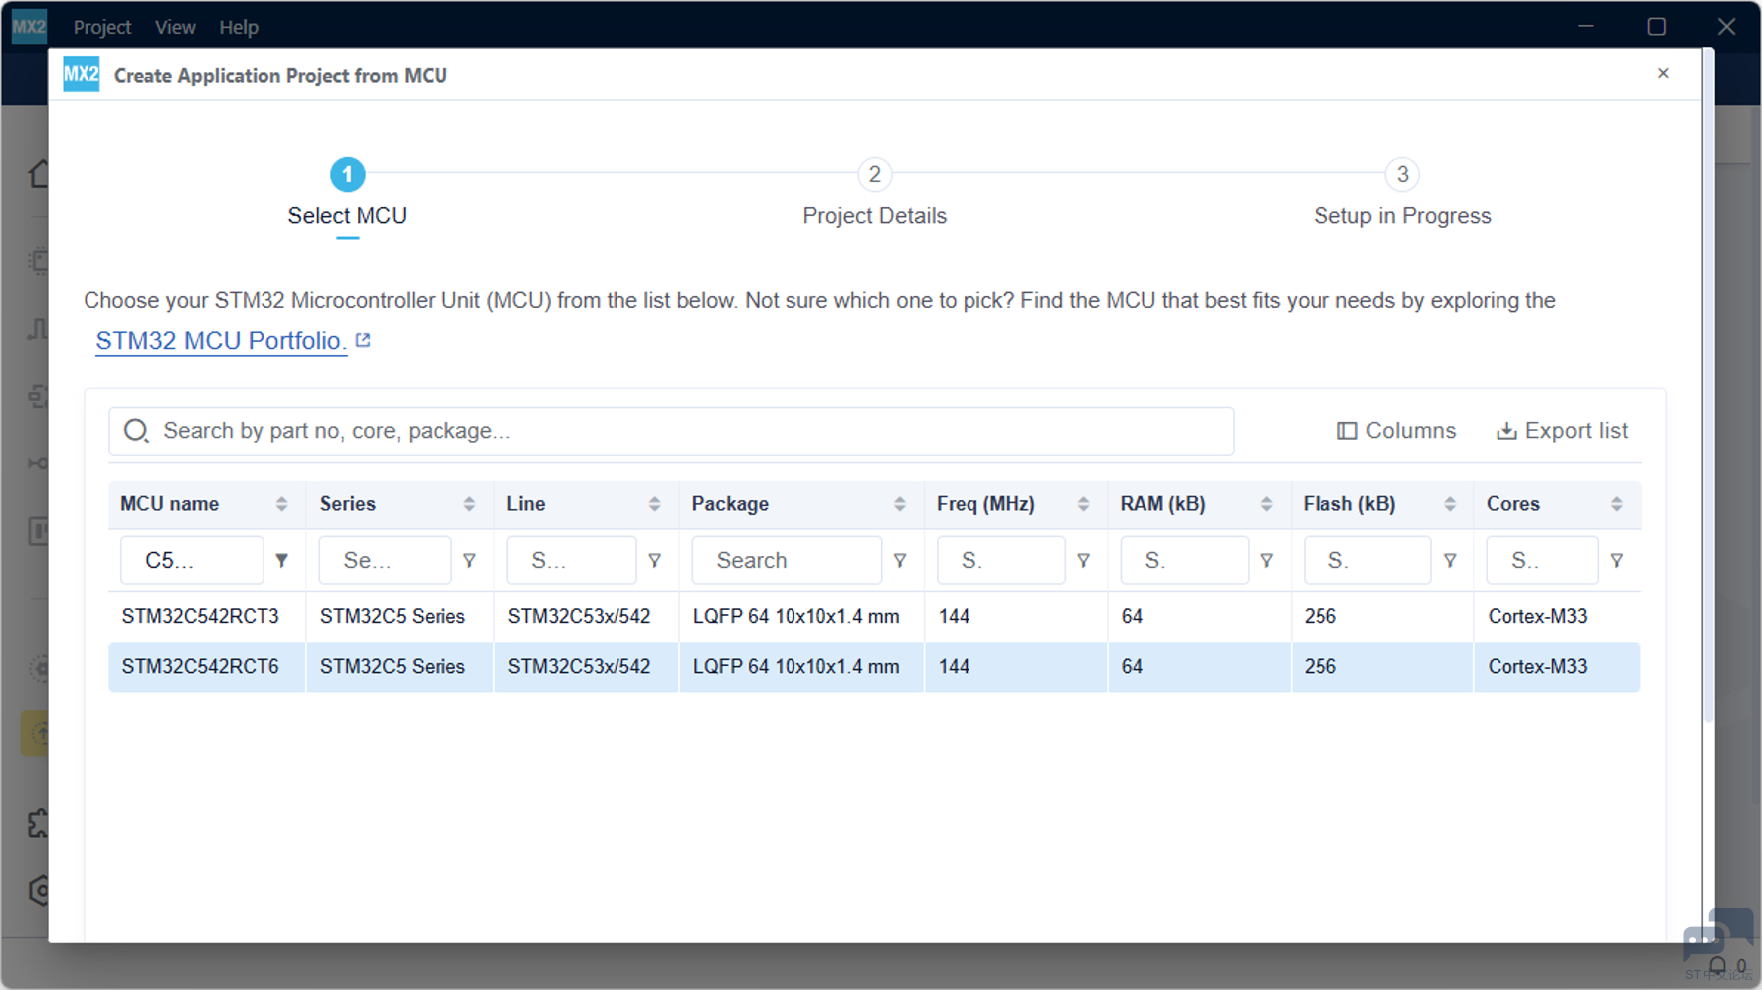Click the Export list button
The height and width of the screenshot is (990, 1762).
pyautogui.click(x=1562, y=431)
